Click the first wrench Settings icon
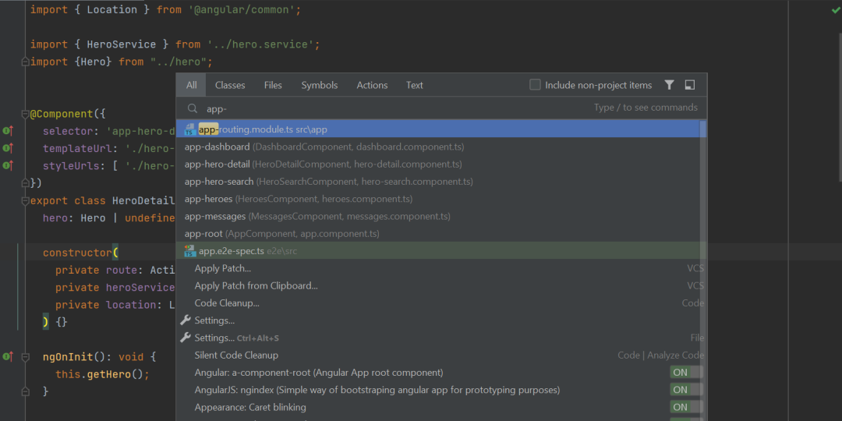Viewport: 842px width, 421px height. (186, 320)
